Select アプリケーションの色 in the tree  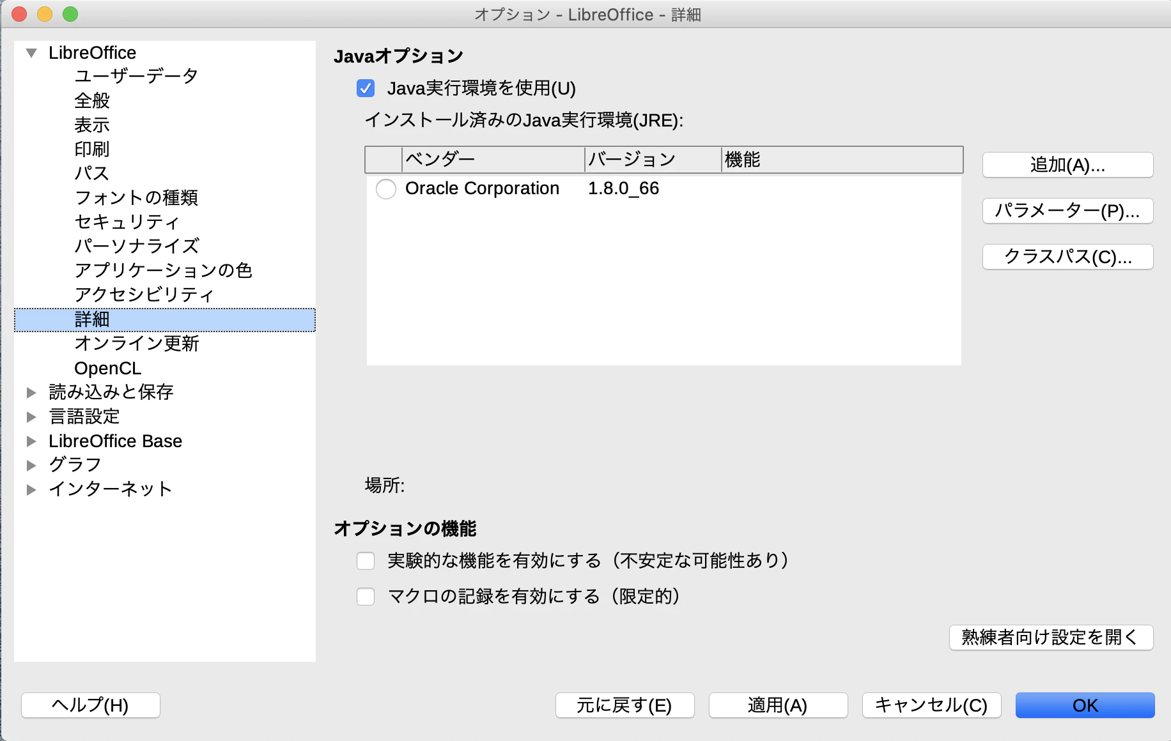164,270
